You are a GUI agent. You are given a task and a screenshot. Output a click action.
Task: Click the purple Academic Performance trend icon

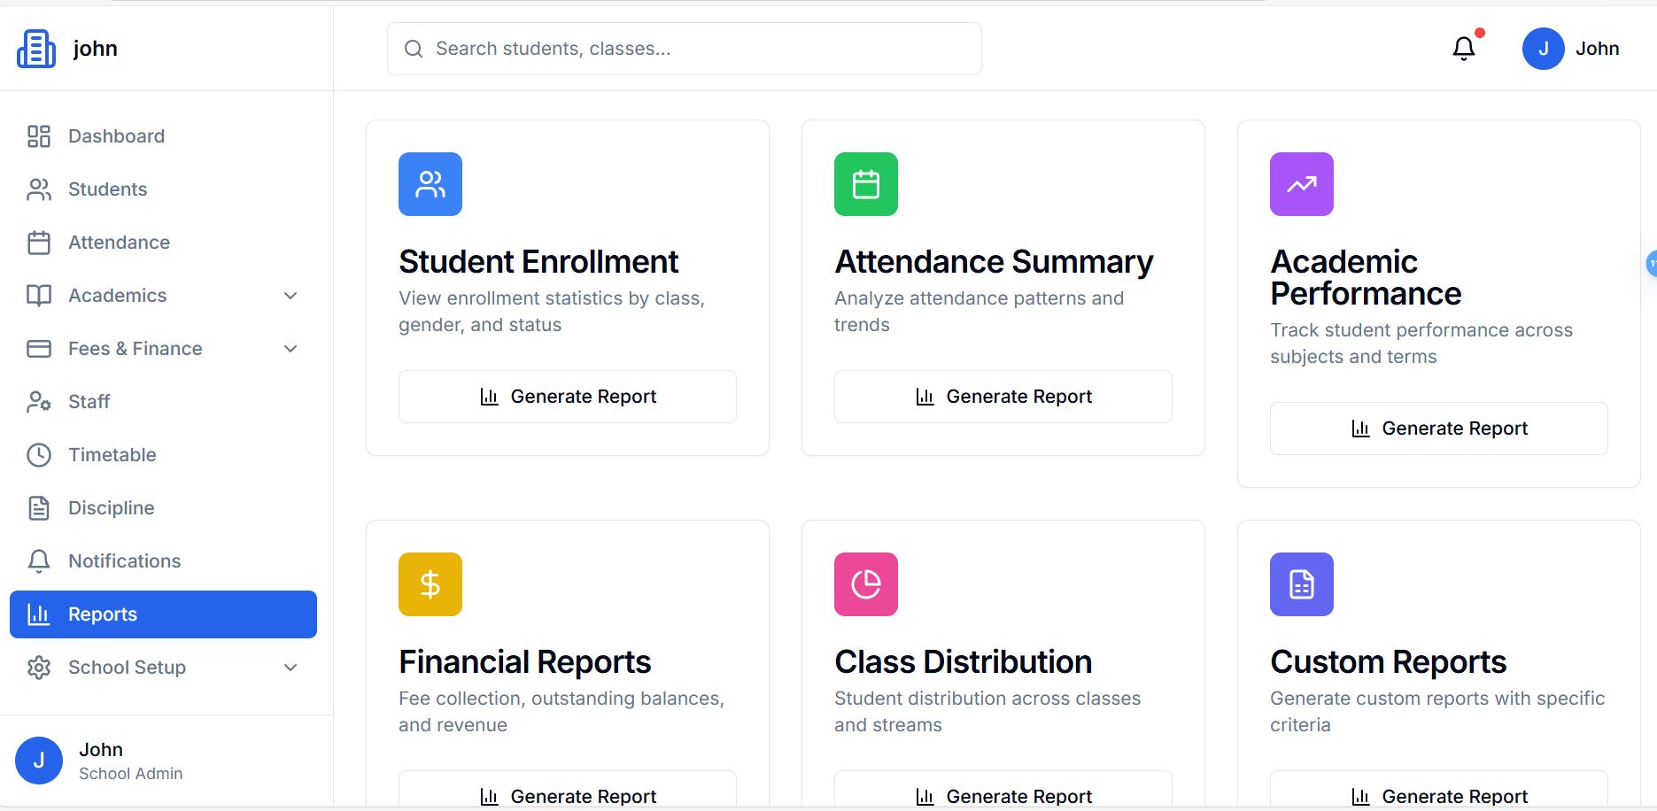point(1302,184)
